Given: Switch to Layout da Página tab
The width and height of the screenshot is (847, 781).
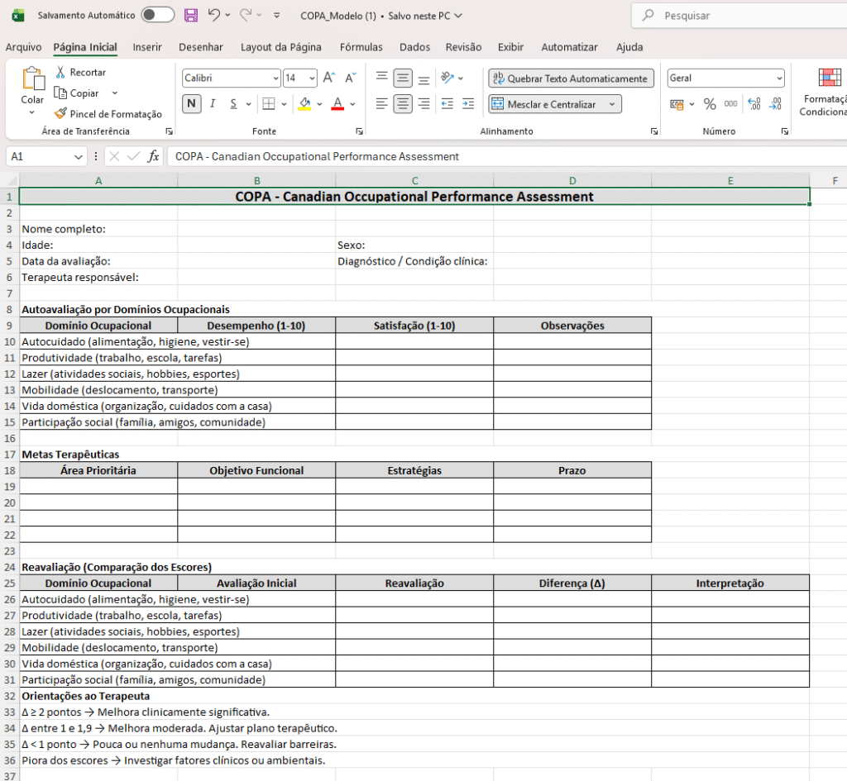Looking at the screenshot, I should pyautogui.click(x=281, y=47).
